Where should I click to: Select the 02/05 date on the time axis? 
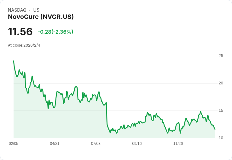(x=14, y=144)
